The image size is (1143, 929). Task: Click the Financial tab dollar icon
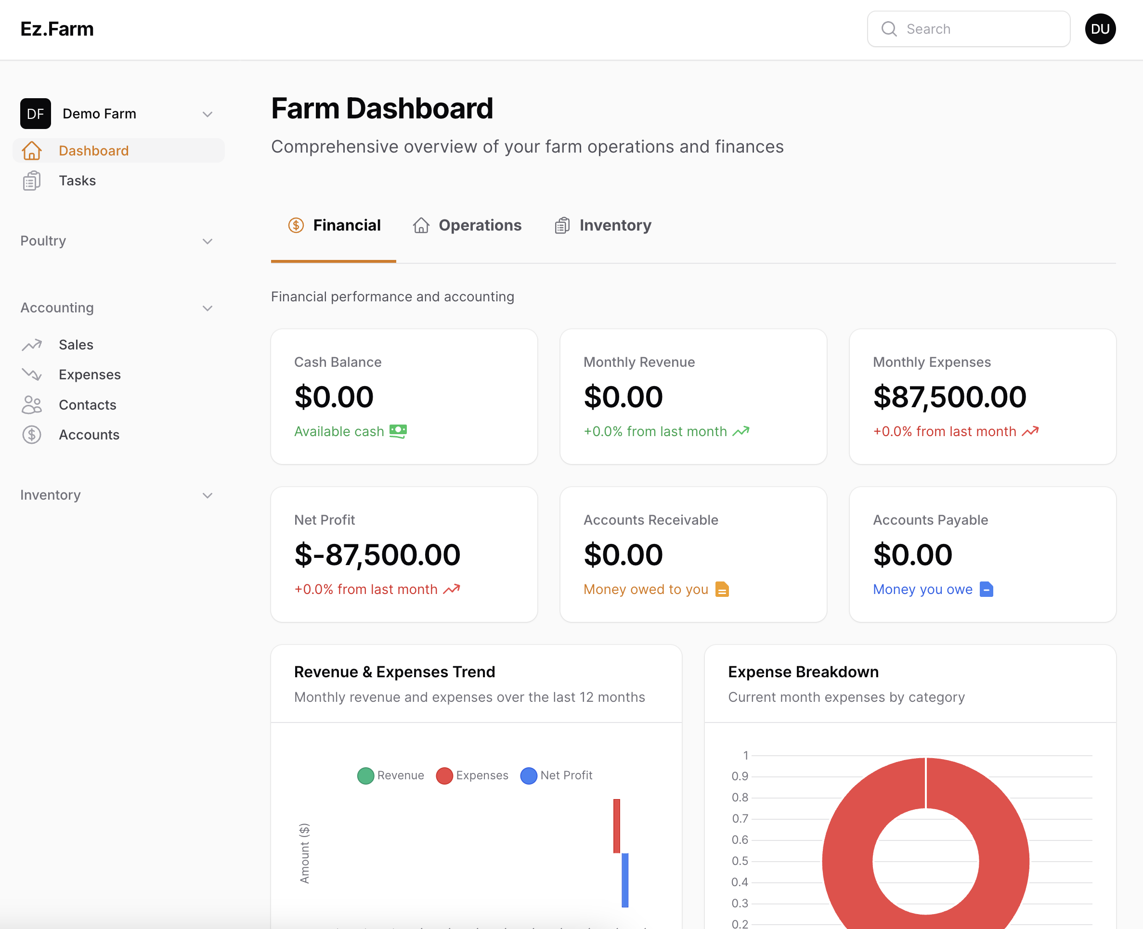[x=296, y=225]
